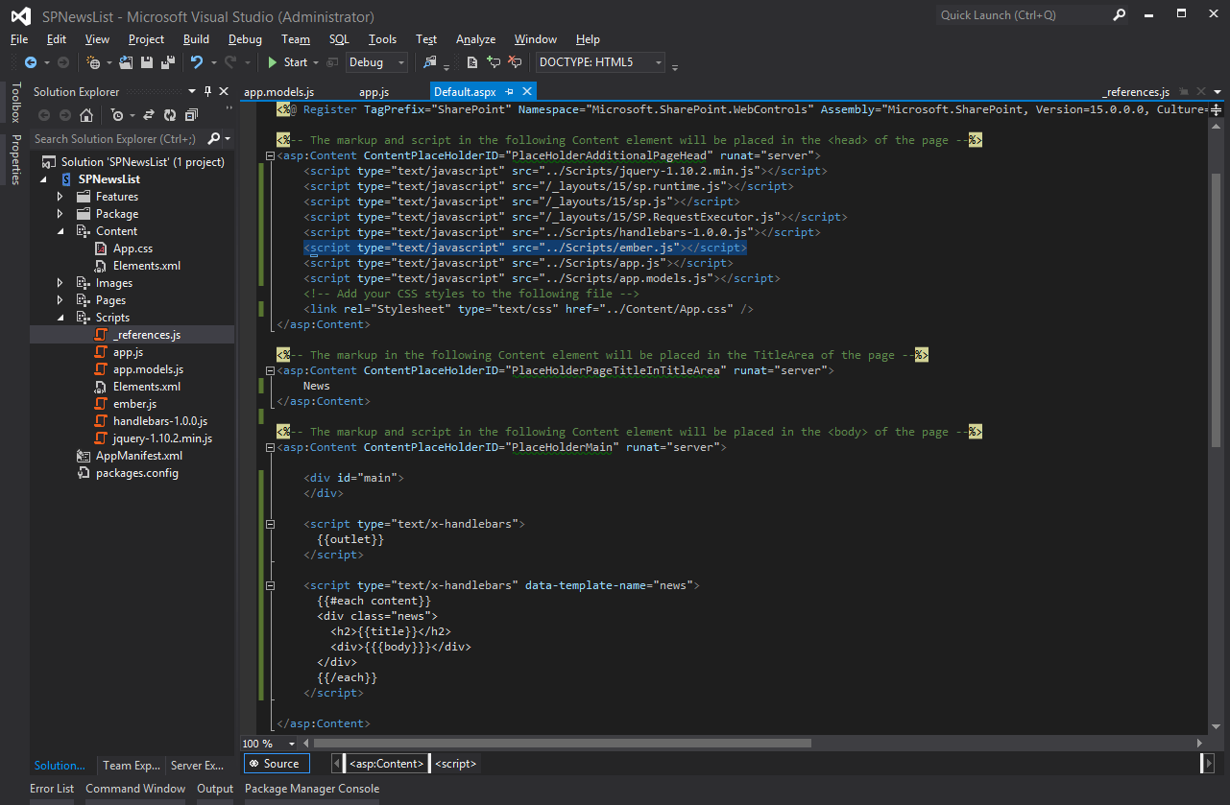Click the Visual Studio logo icon
1230x805 pixels.
pyautogui.click(x=21, y=16)
